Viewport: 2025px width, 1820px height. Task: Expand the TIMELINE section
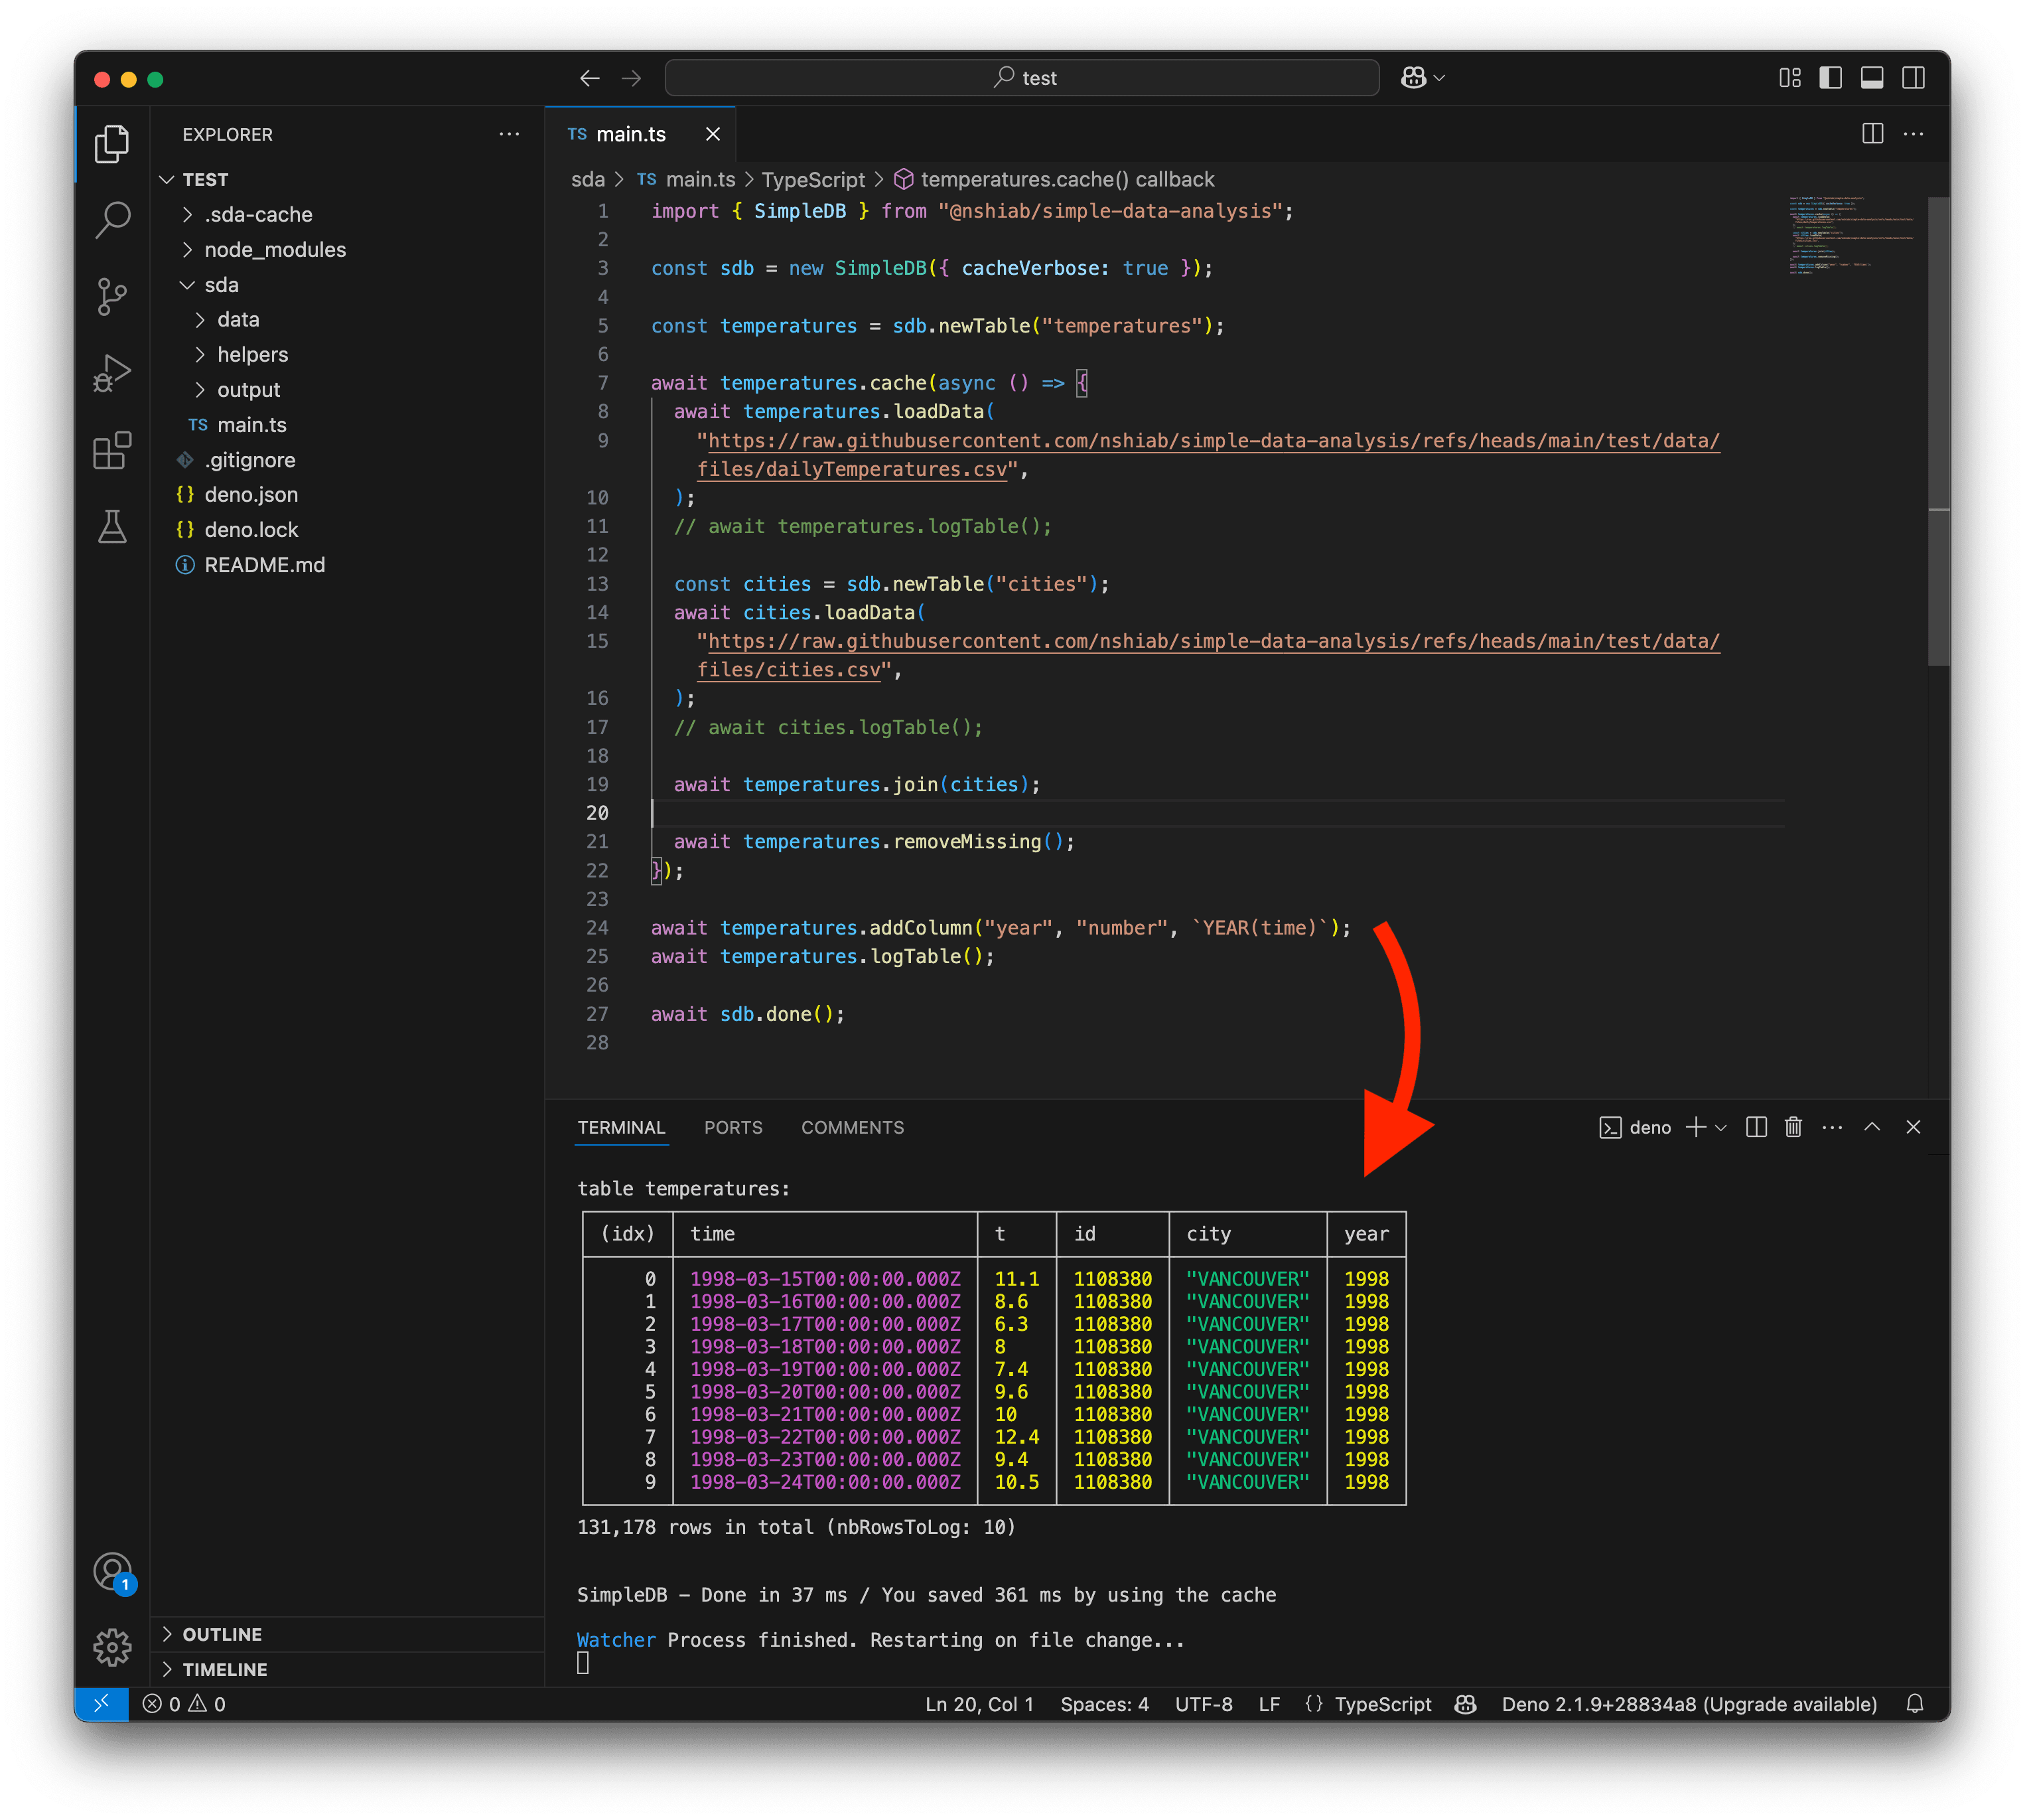(347, 1669)
